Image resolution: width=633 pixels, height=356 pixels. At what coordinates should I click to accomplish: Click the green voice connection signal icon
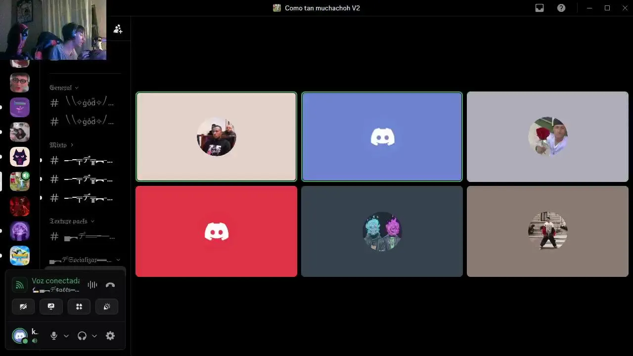(19, 285)
